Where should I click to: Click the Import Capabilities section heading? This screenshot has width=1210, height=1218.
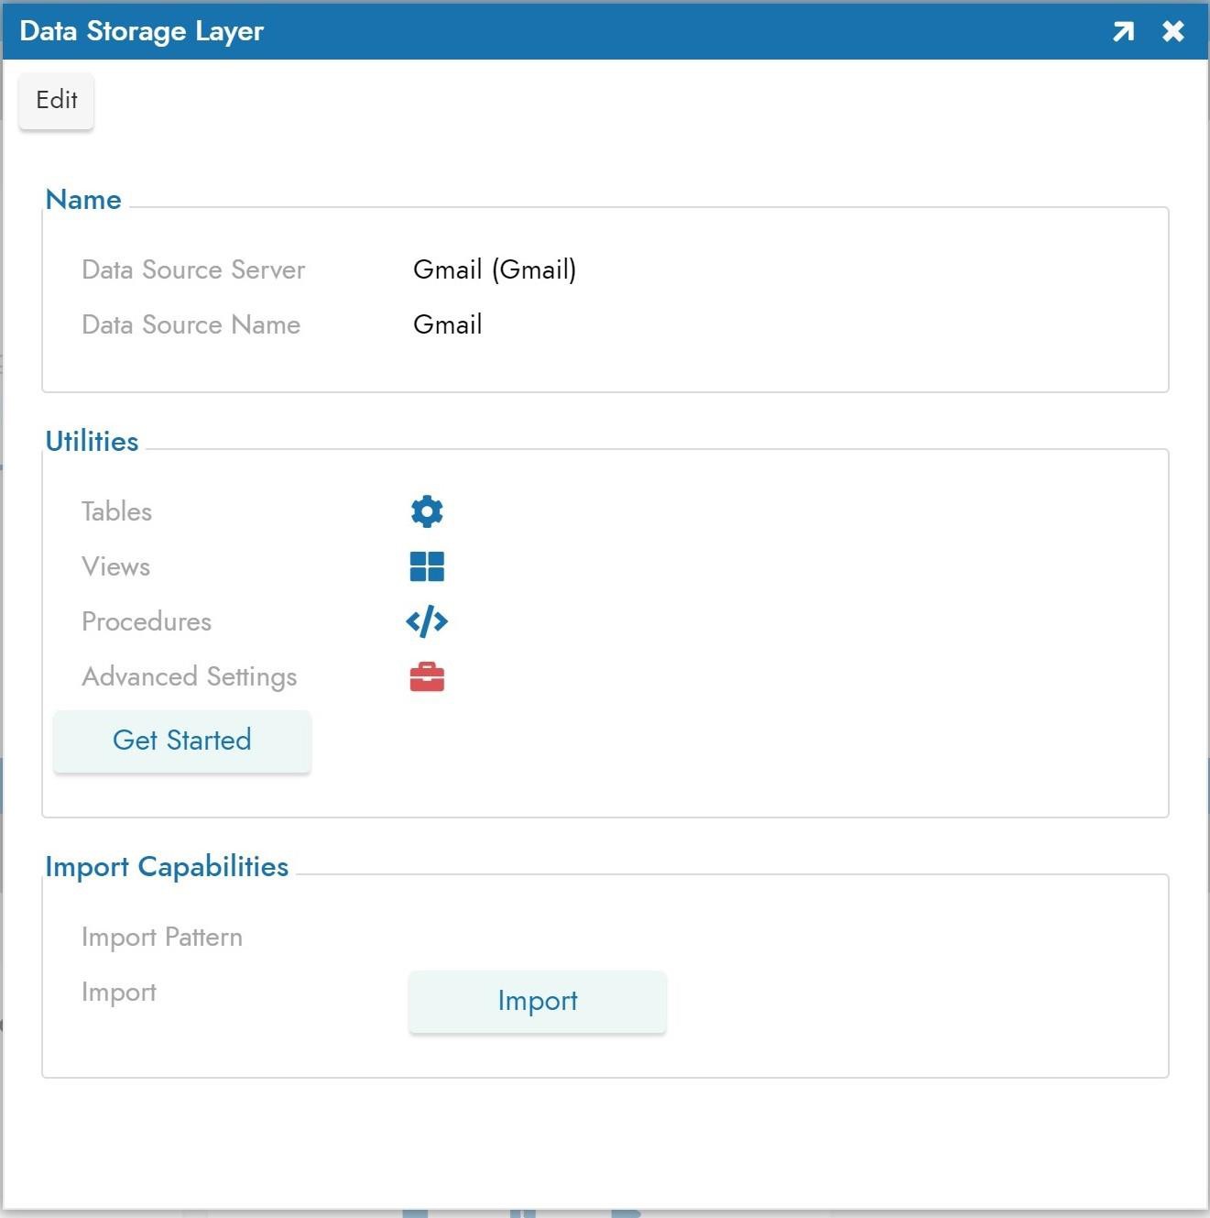point(167,866)
